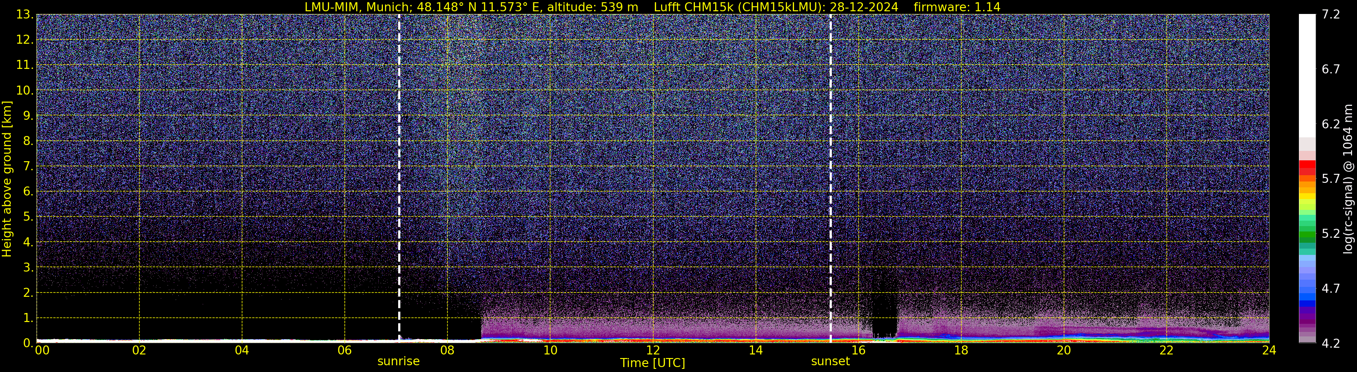Screen dimensions: 1357x372
Task: Click the height axis tick label 11
Action: click(x=24, y=65)
